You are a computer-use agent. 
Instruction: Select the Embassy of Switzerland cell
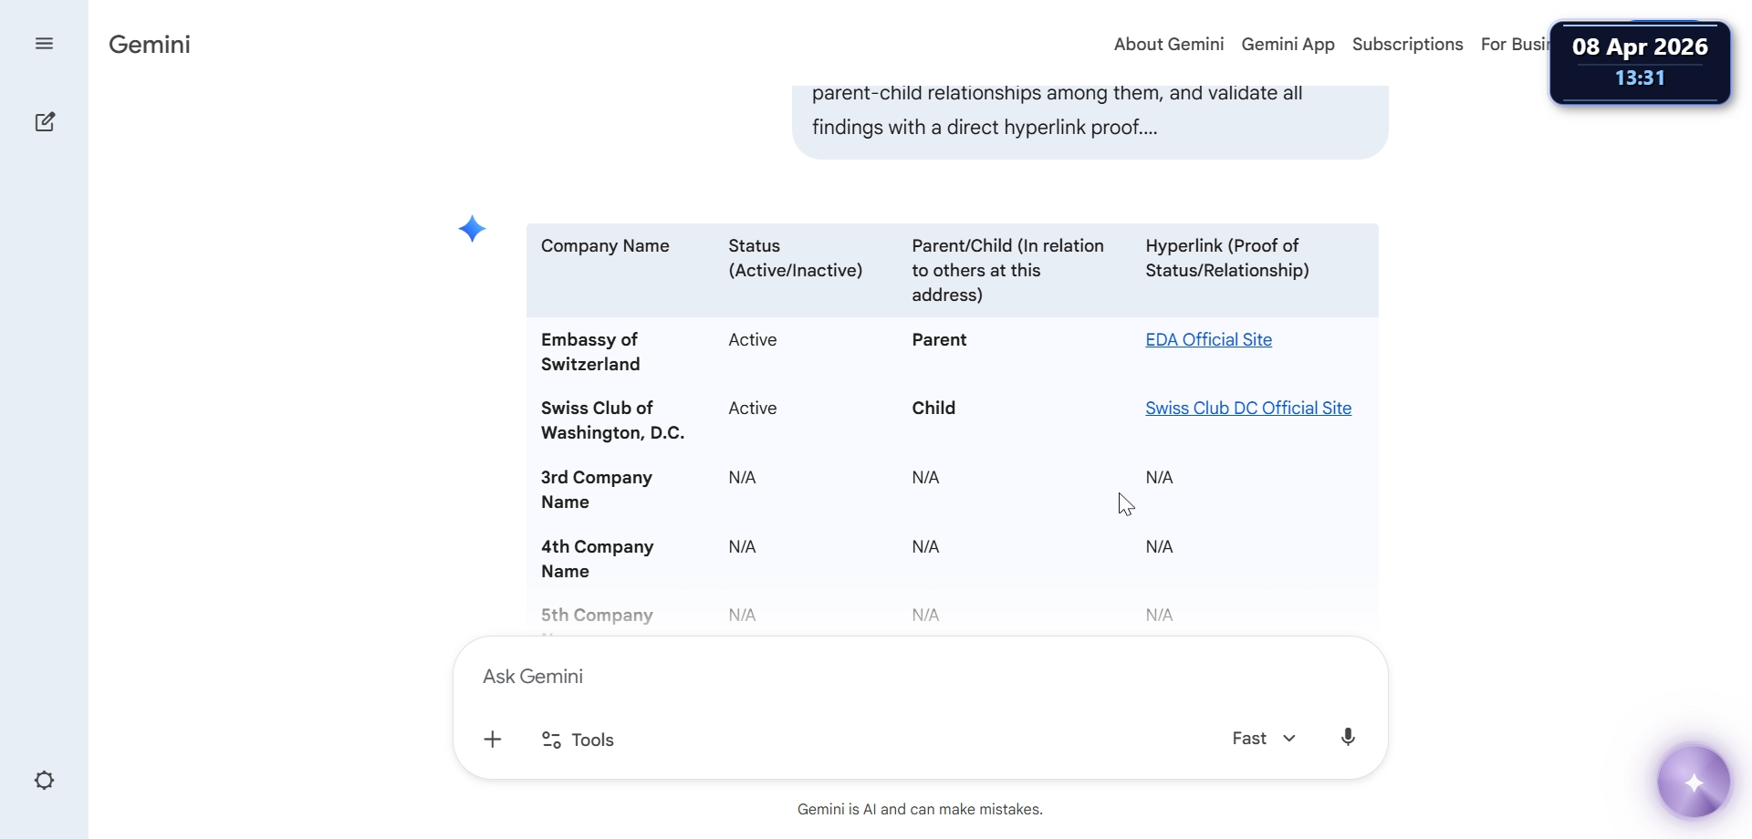pos(590,352)
